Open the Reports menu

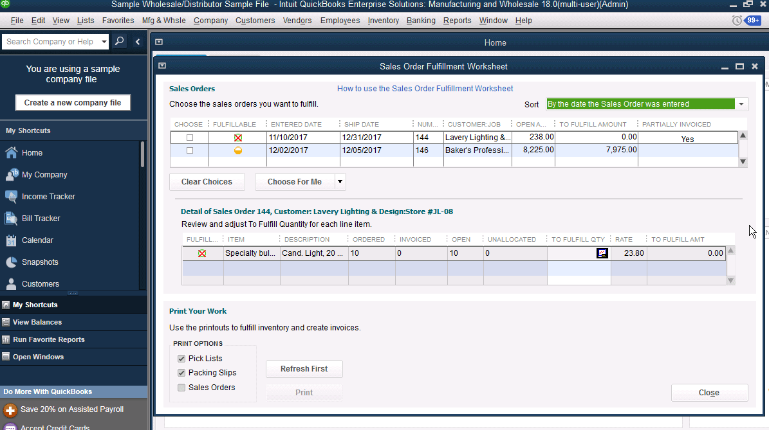(x=457, y=21)
